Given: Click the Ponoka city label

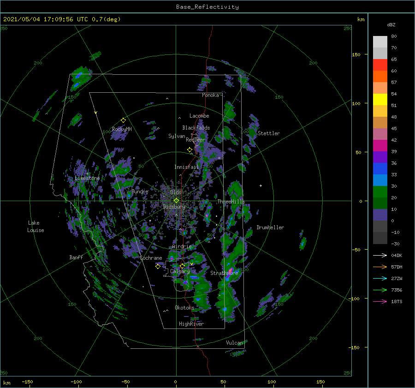Looking at the screenshot, I should [210, 95].
